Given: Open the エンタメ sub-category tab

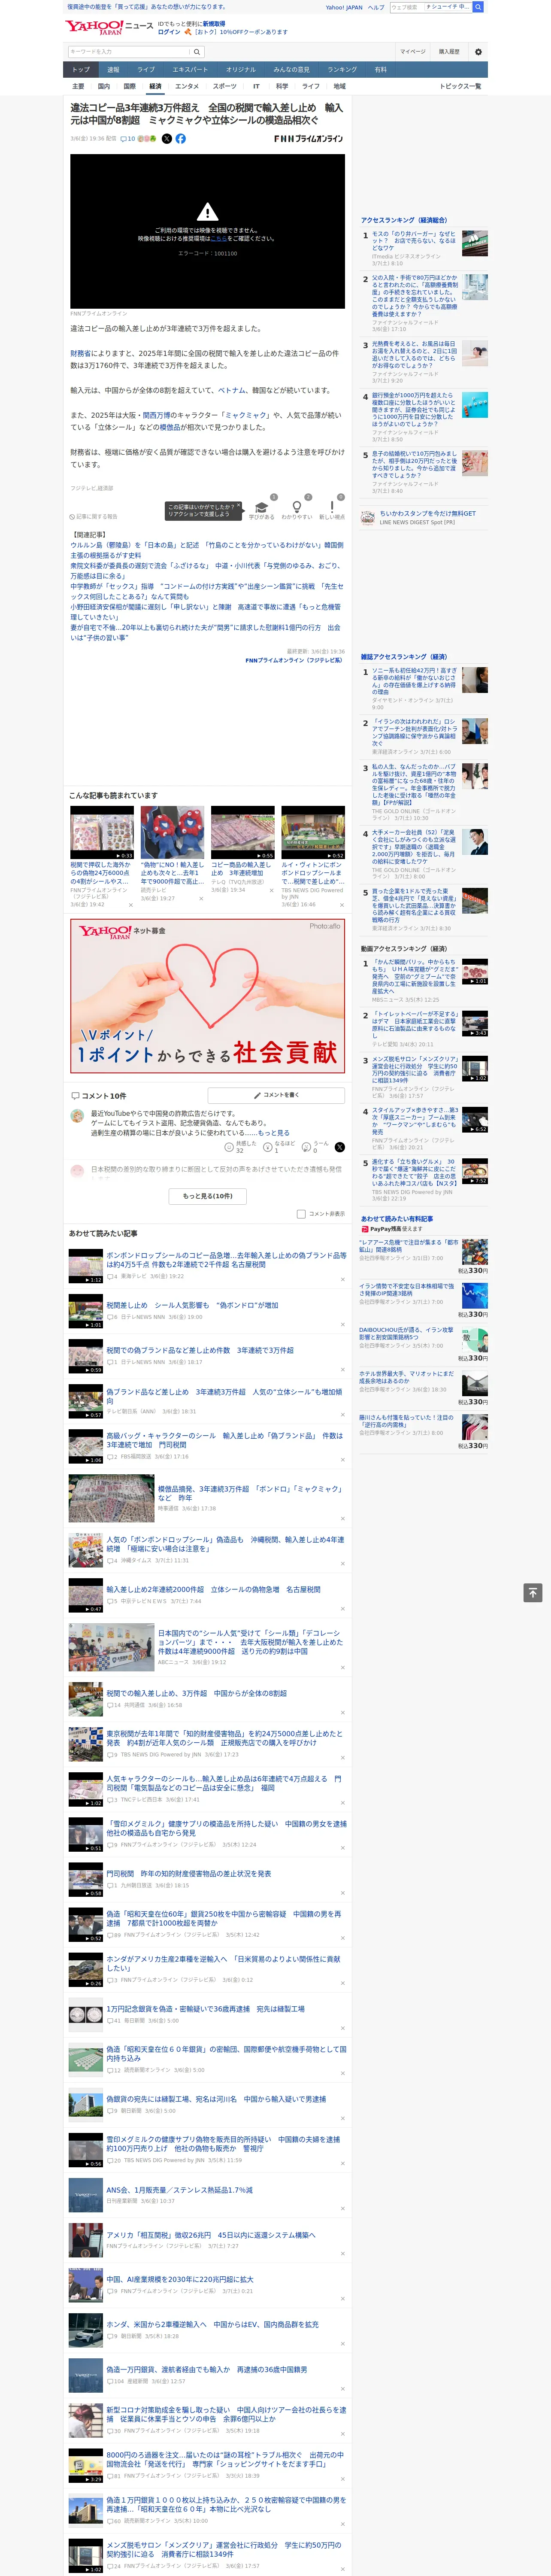Looking at the screenshot, I should pos(187,86).
